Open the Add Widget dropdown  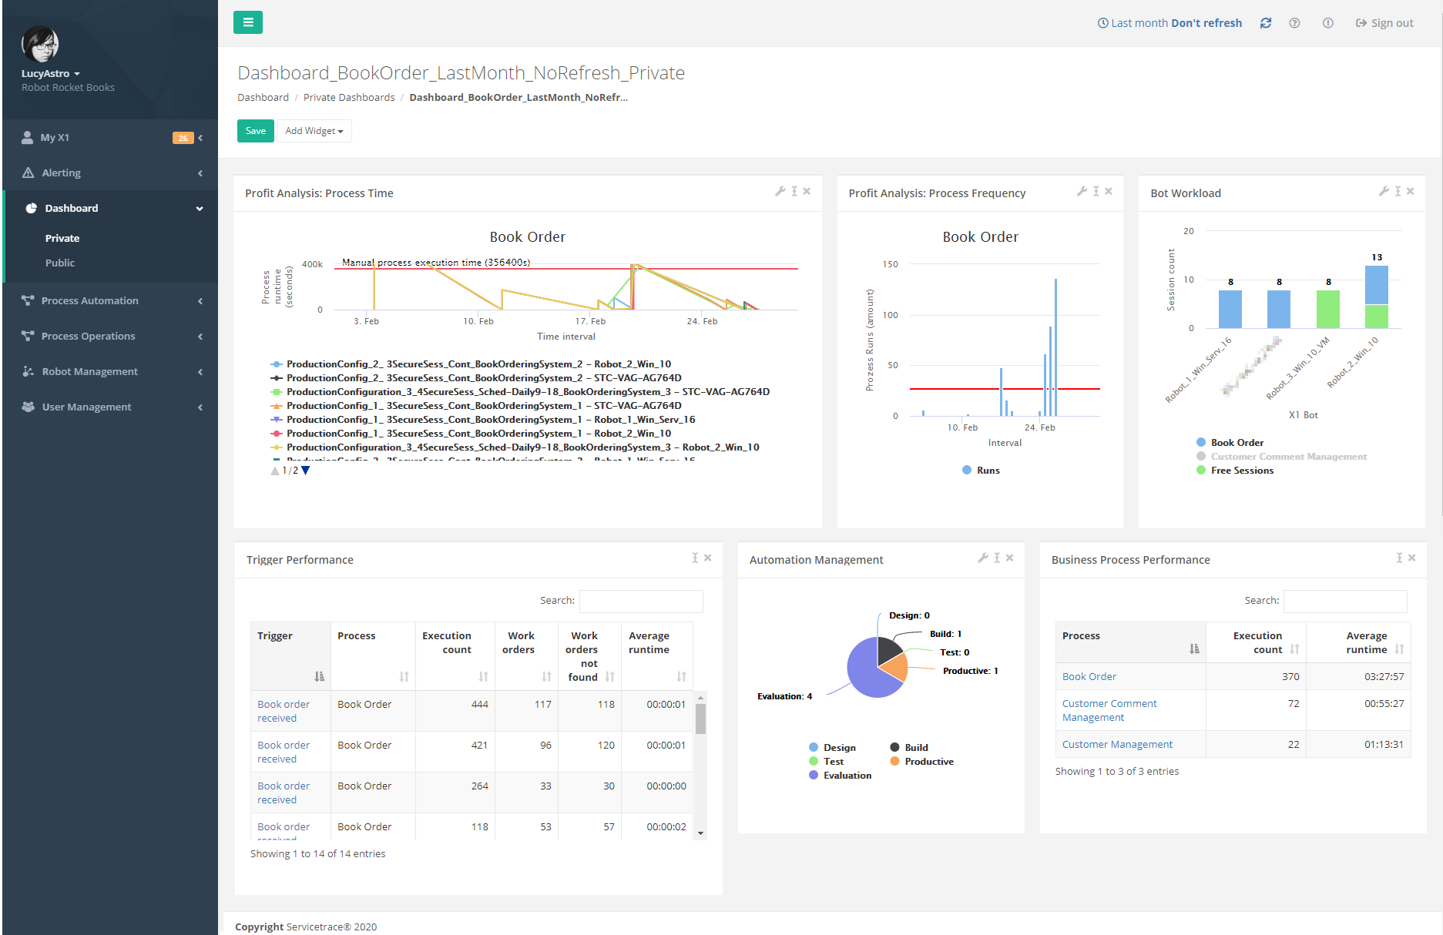(313, 131)
